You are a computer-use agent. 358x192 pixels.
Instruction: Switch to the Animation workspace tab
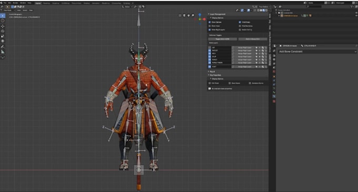click(96, 4)
